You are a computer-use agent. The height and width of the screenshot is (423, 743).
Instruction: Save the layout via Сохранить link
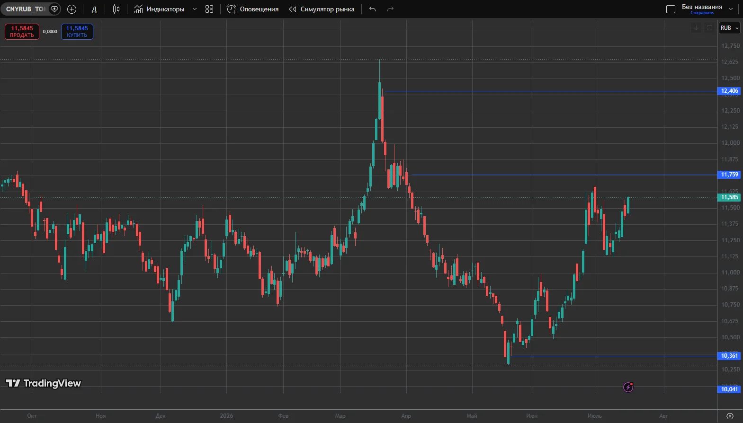pyautogui.click(x=702, y=13)
